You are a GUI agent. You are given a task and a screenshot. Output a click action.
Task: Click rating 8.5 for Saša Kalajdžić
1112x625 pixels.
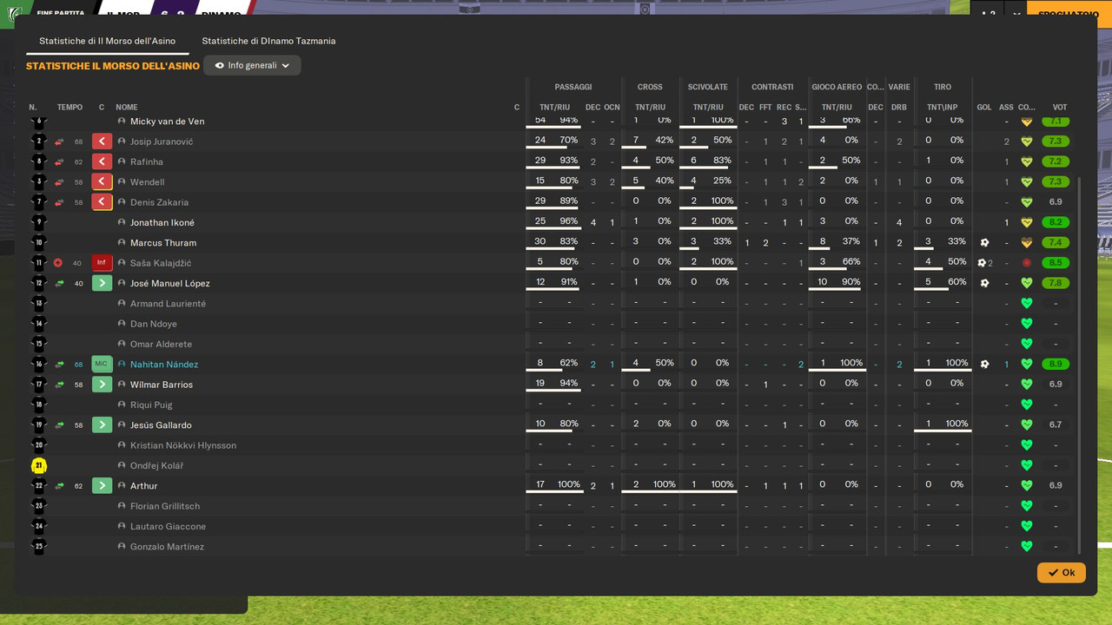(x=1056, y=263)
